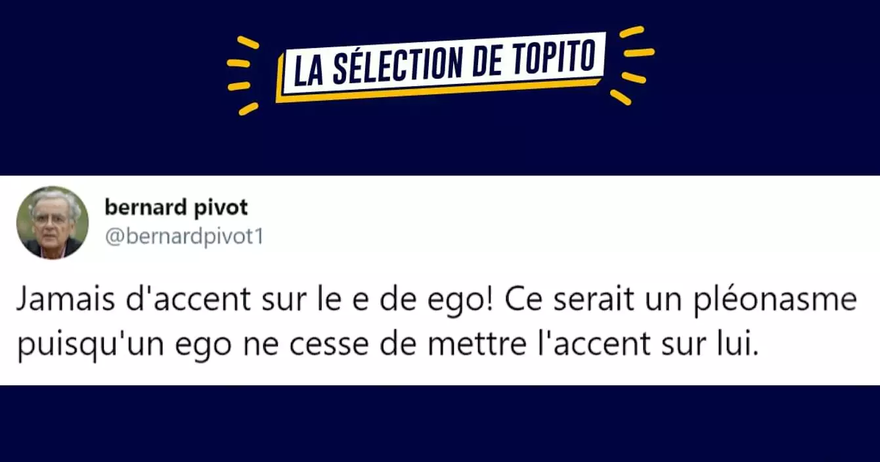Open the "bernard pivot" display name
This screenshot has height=462, width=880.
point(176,208)
